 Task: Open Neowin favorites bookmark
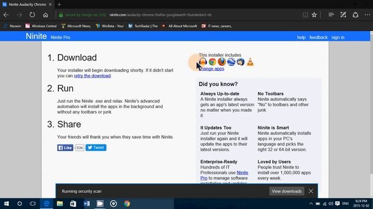click(12, 26)
